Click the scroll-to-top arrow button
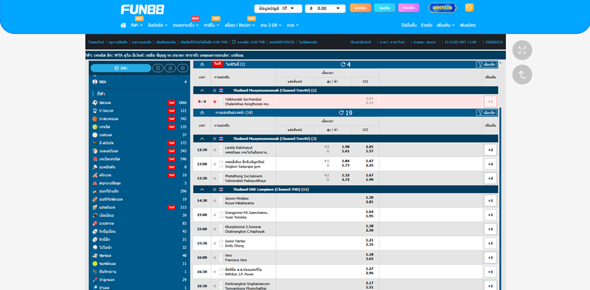This screenshot has width=590, height=290. click(x=522, y=74)
